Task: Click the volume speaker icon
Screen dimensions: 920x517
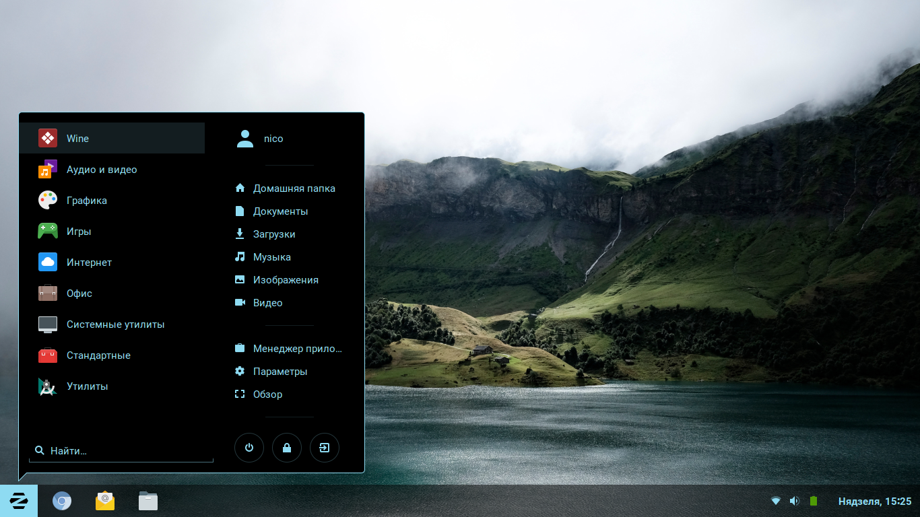Action: [x=795, y=501]
